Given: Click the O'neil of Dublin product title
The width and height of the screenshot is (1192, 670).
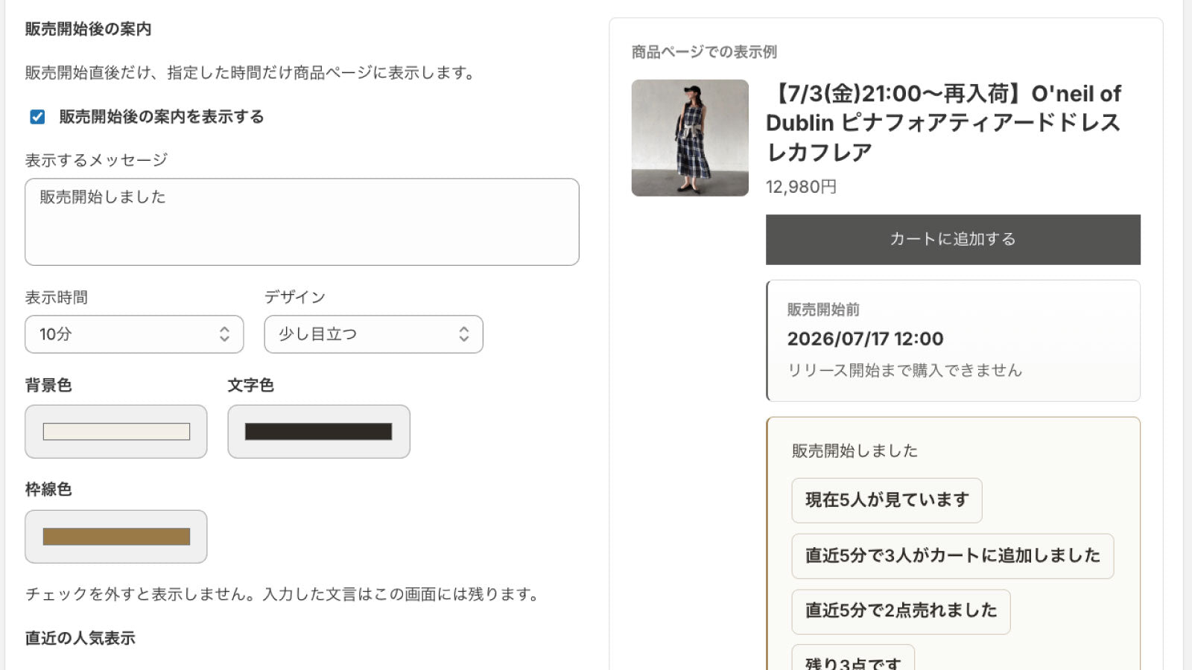Looking at the screenshot, I should point(943,123).
